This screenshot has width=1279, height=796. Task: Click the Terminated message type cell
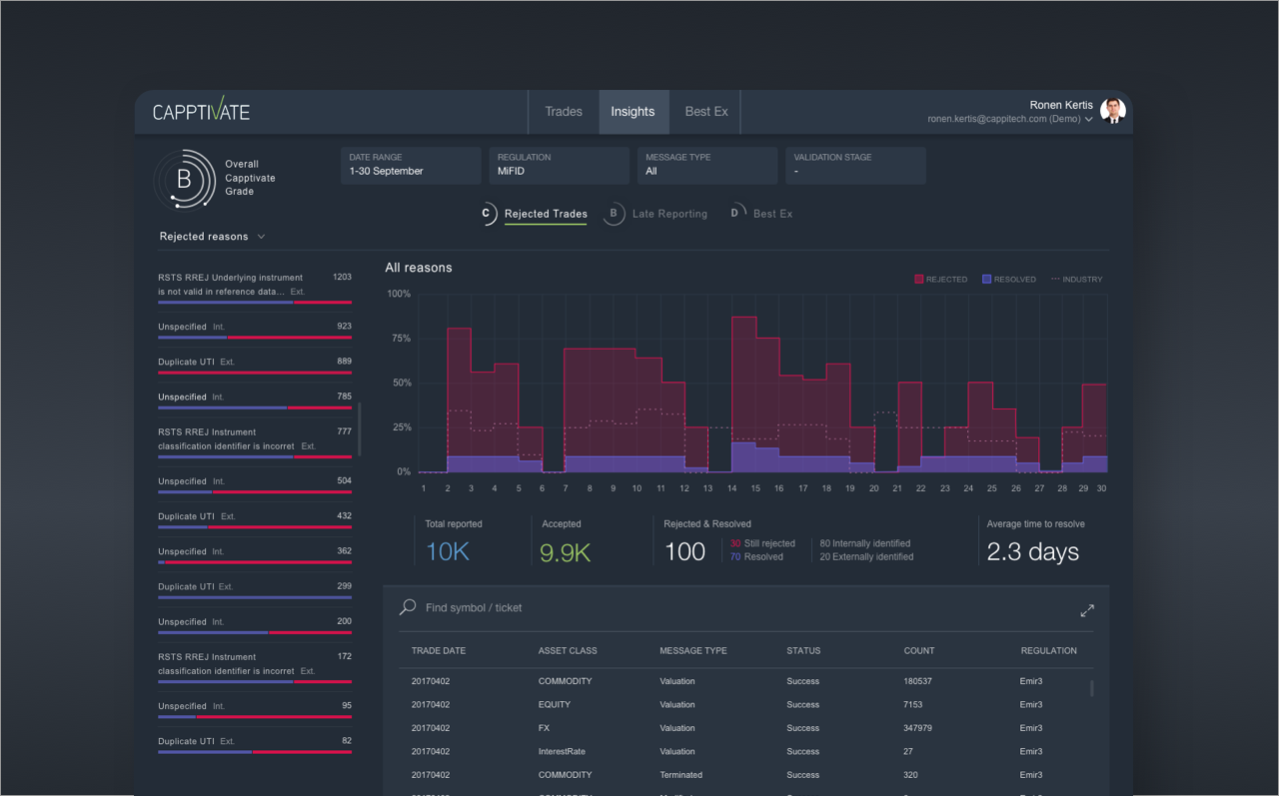(x=680, y=775)
